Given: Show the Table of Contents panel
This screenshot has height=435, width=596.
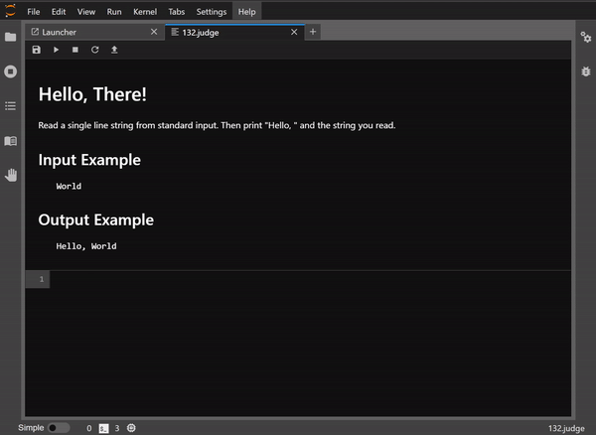Looking at the screenshot, I should point(10,106).
